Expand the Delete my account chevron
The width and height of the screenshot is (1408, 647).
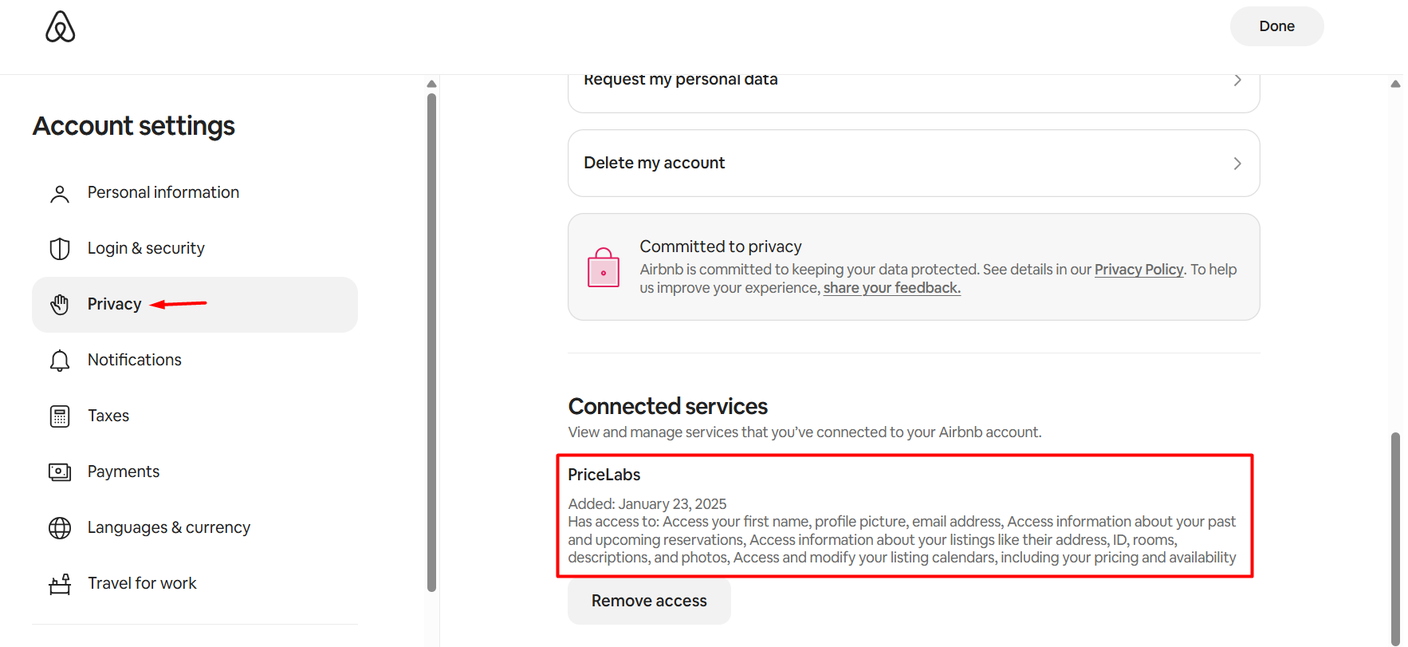pos(1237,164)
